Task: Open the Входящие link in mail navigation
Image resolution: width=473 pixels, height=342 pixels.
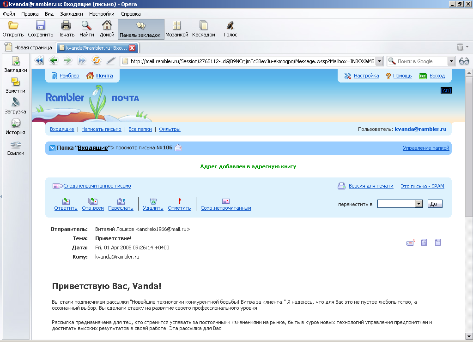Action: (x=62, y=129)
